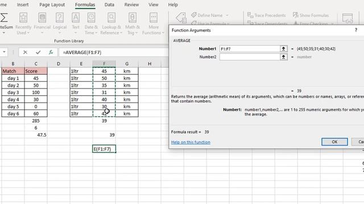The height and width of the screenshot is (204, 364).
Task: Click the AutoSum sigma icon
Action: coord(4,18)
